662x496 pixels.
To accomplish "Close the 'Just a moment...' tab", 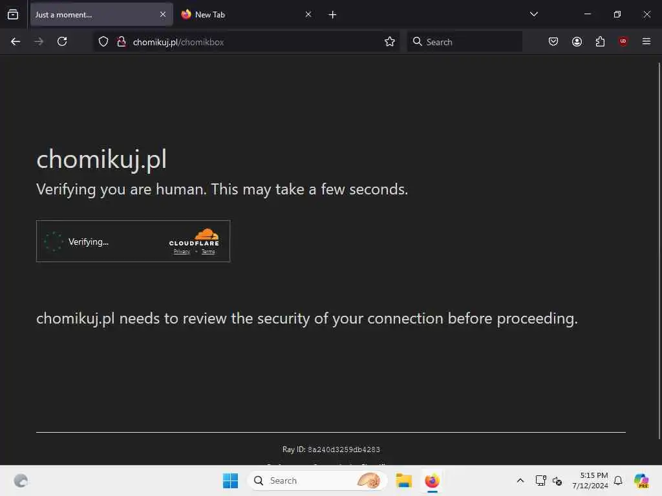I will pos(163,14).
